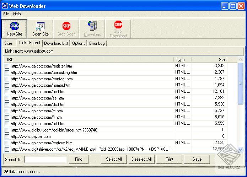
Task: Click the Stop Scan stop-sign icon
Action: (66, 26)
